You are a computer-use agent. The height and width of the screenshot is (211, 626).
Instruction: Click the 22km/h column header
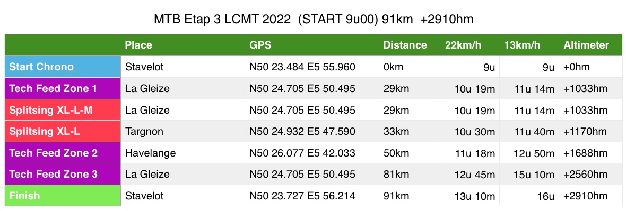coord(463,45)
